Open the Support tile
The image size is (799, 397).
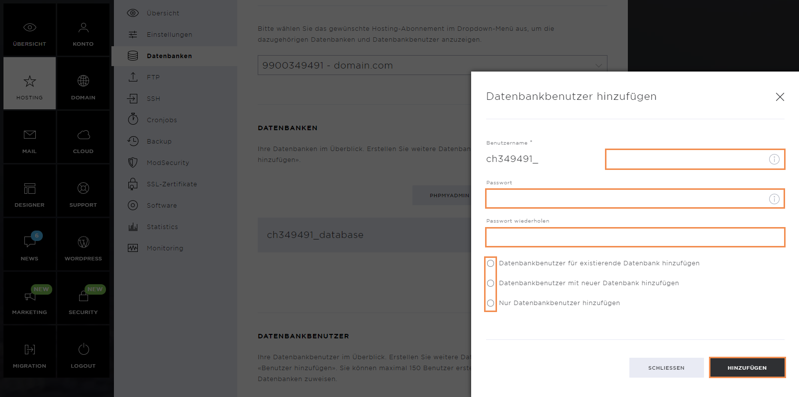pos(83,194)
